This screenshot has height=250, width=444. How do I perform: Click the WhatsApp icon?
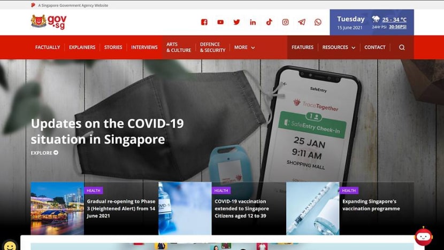[x=318, y=22]
